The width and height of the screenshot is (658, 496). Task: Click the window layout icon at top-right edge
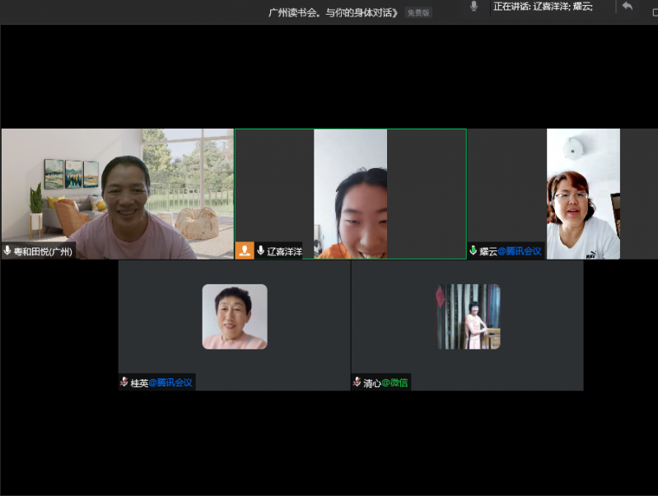tap(654, 7)
